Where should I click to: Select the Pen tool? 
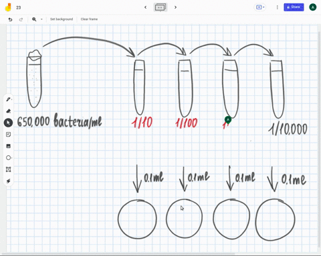[x=9, y=99]
